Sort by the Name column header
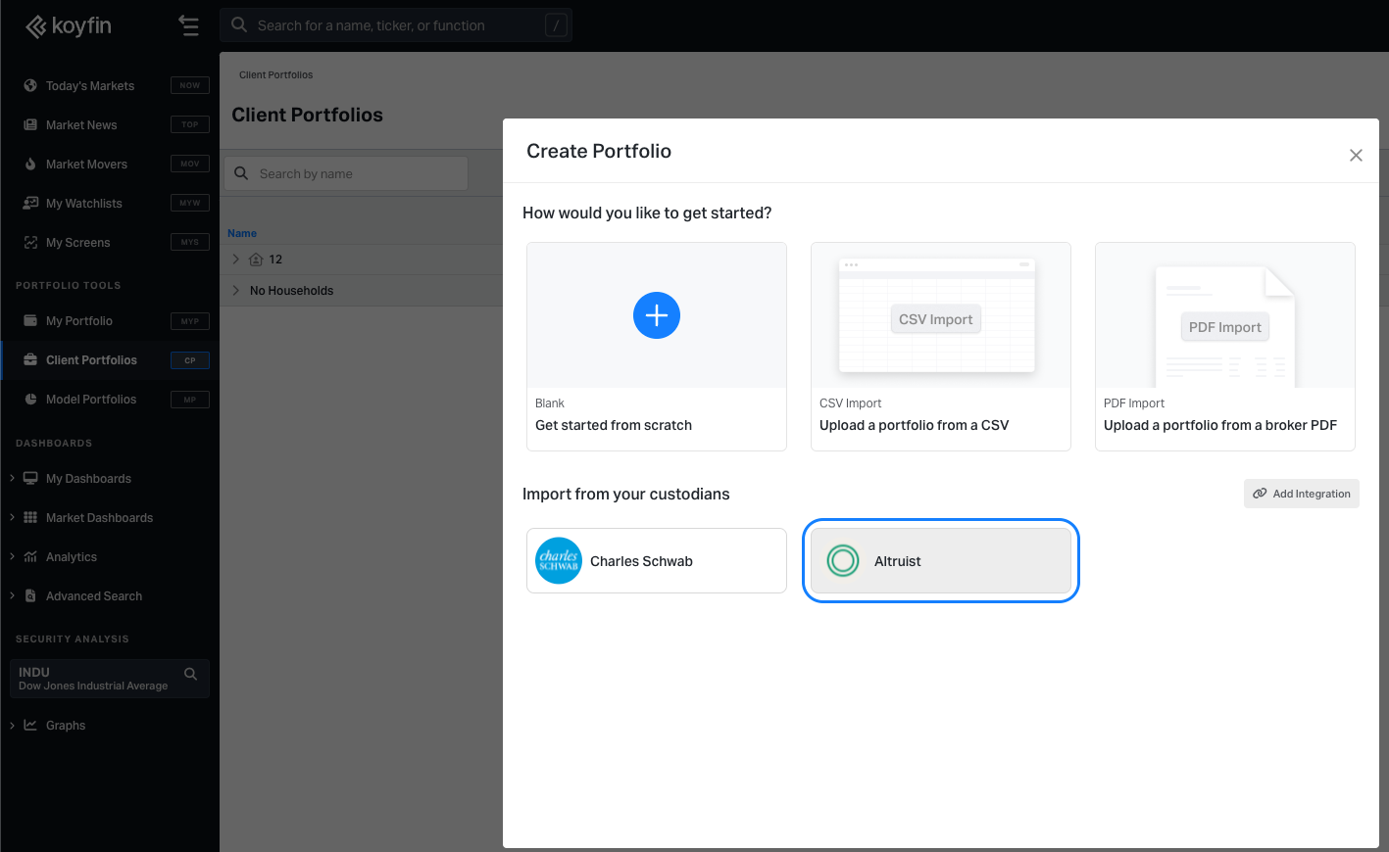 coord(242,233)
